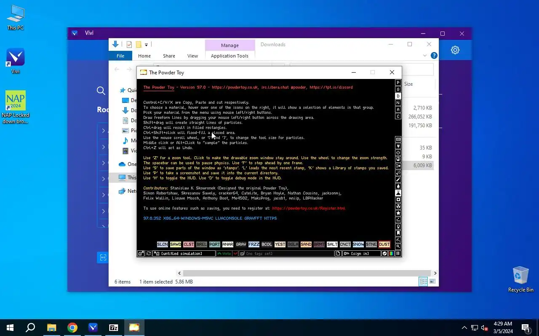Open the notification center icon

tap(526, 328)
